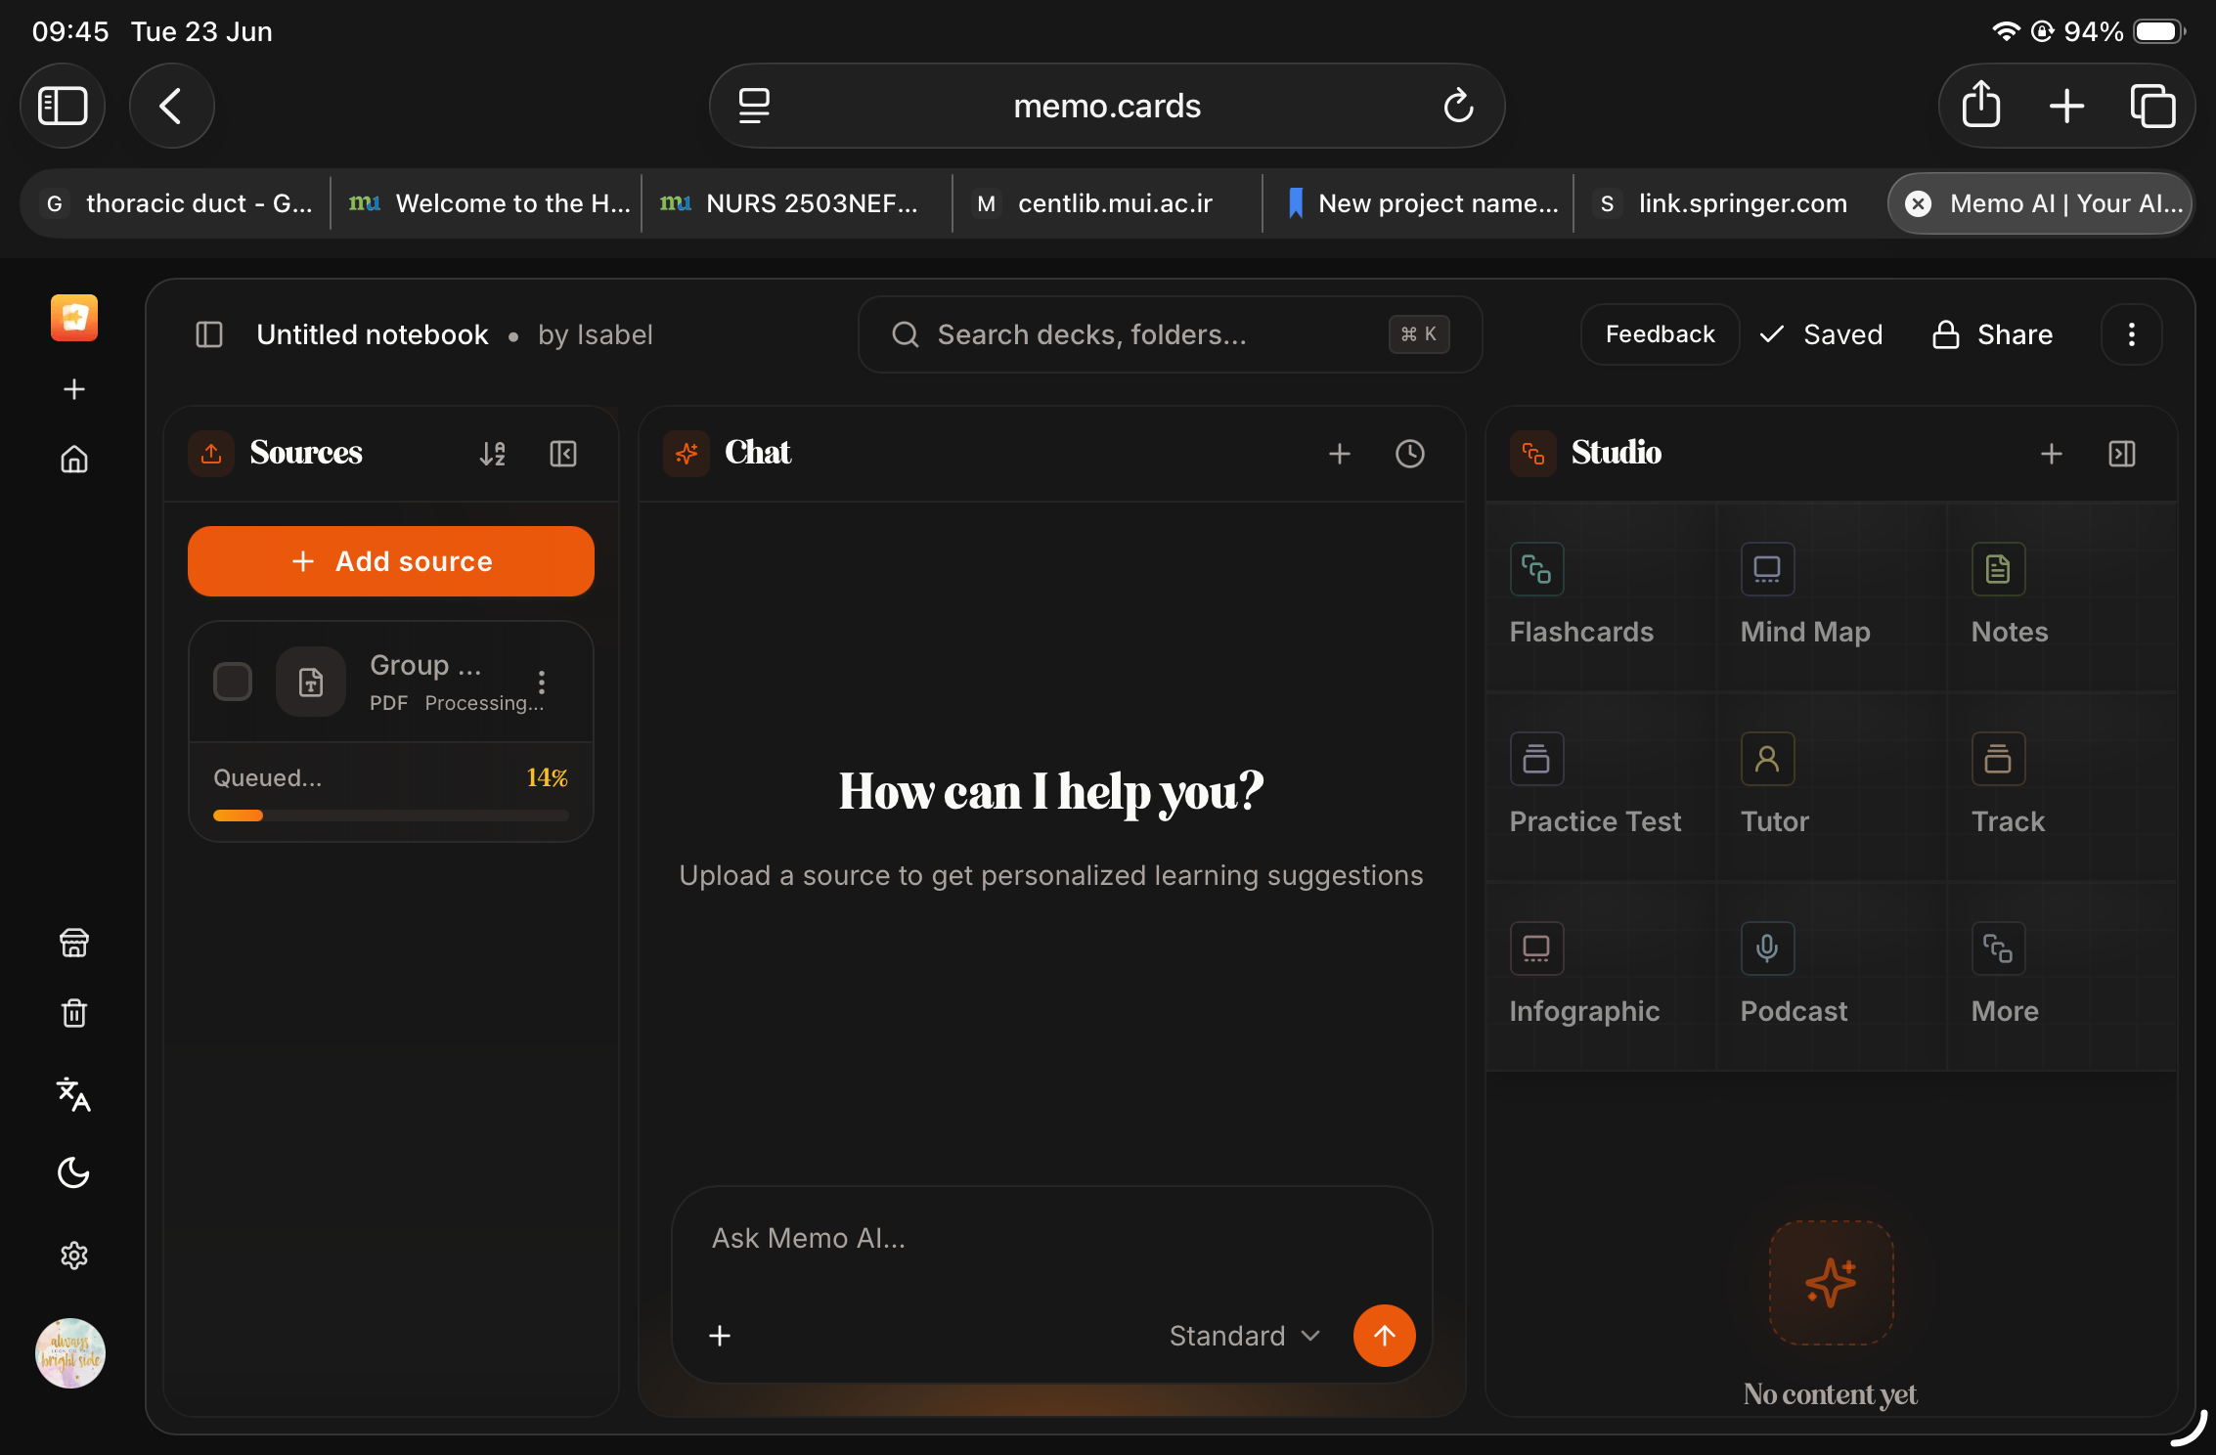Go back to the previous page
Screen dimensions: 2216x1455
click(x=171, y=106)
